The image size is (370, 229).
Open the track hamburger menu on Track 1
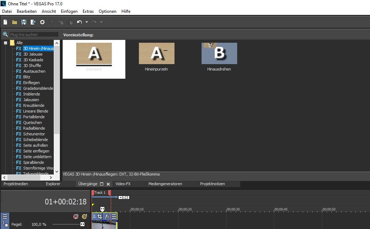tap(5, 216)
